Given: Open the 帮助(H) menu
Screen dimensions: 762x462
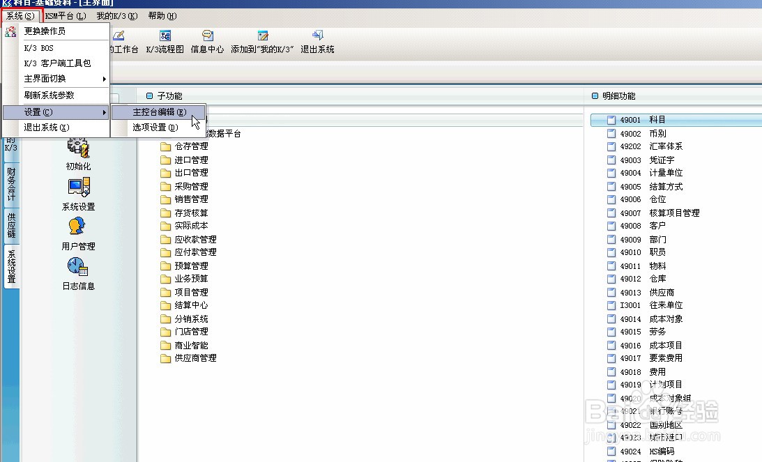Looking at the screenshot, I should (x=161, y=15).
